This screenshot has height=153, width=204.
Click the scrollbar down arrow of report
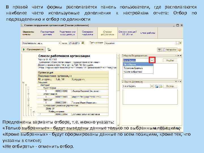(x=118, y=126)
